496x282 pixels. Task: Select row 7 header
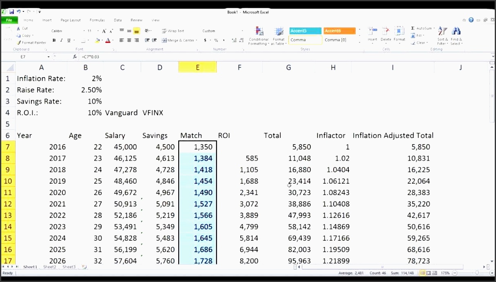click(x=8, y=147)
